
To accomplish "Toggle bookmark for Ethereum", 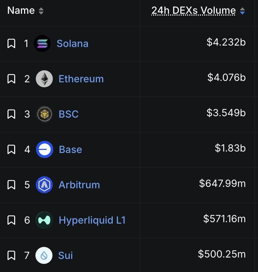I will pos(11,79).
